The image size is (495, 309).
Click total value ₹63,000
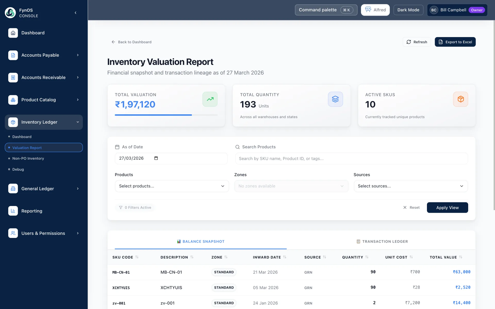point(461,272)
